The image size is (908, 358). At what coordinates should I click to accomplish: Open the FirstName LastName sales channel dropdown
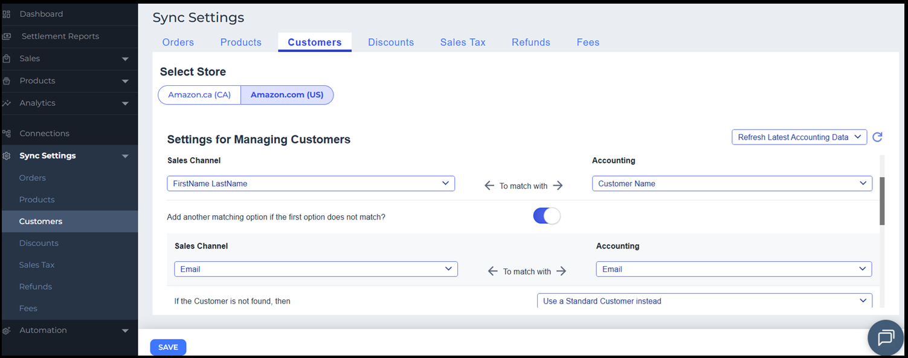pyautogui.click(x=311, y=183)
